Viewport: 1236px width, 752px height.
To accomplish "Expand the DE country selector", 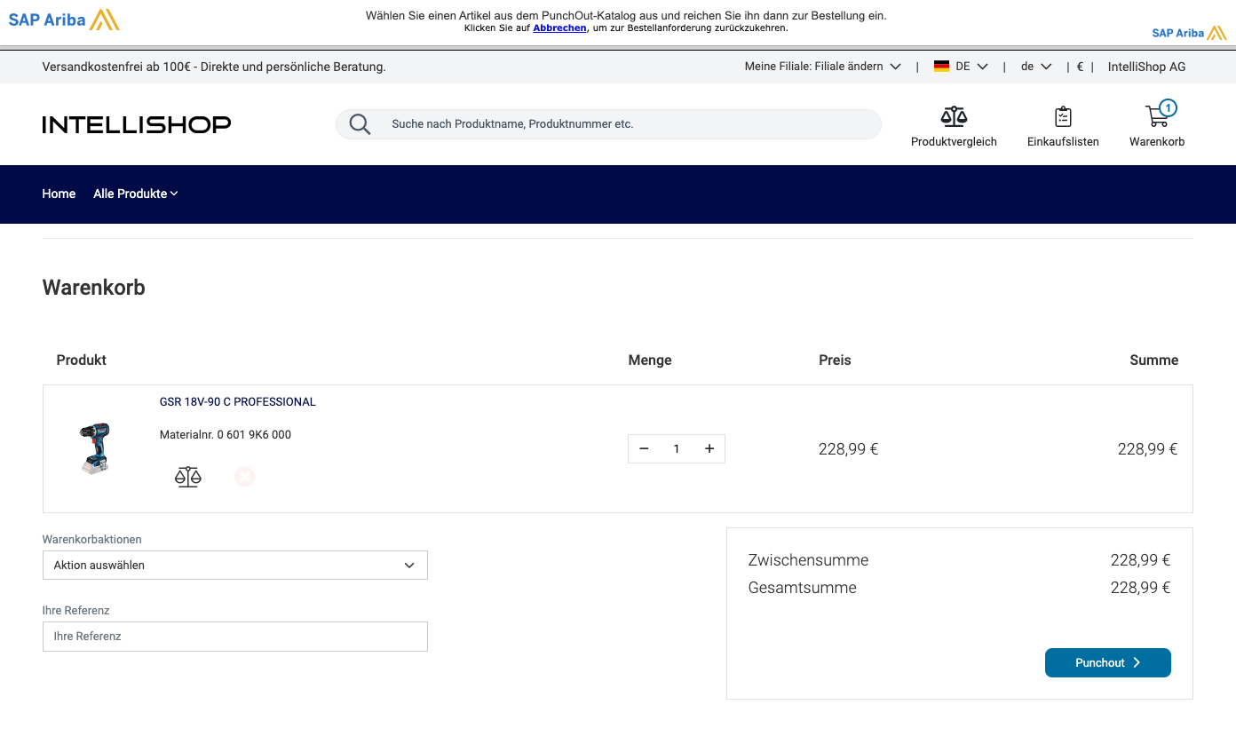I will click(961, 67).
